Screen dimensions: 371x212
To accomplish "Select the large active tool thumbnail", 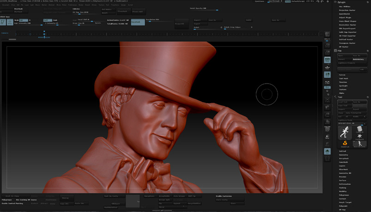I will (345, 132).
